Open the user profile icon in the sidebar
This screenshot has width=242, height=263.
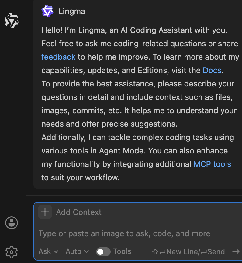11,223
